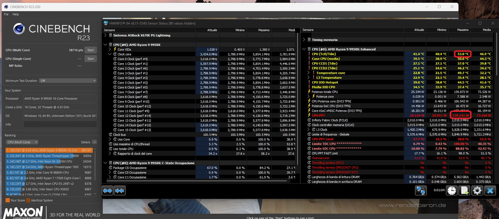
Task: Click the Details dropdown arrow in Ranking
Action: 95,142
